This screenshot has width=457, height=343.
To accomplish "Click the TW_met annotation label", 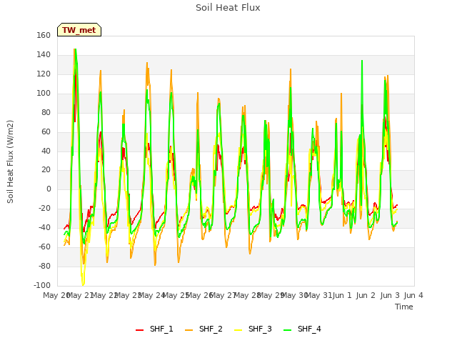I will 79,30.
